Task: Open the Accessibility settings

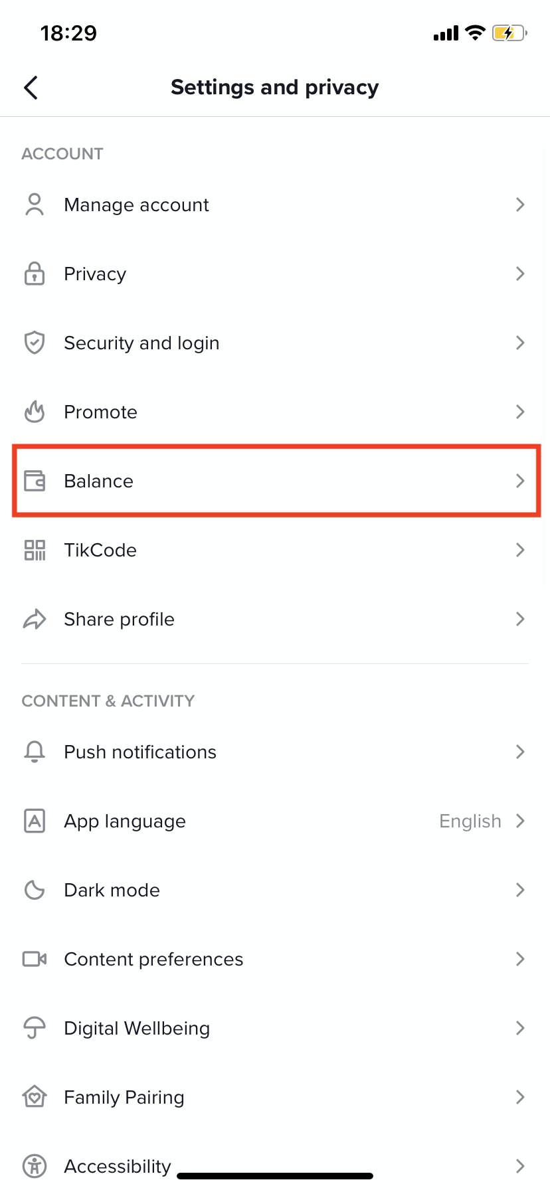Action: (118, 1166)
